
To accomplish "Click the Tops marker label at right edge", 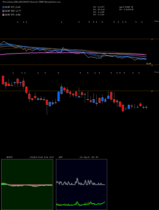I will pyautogui.click(x=156, y=21).
